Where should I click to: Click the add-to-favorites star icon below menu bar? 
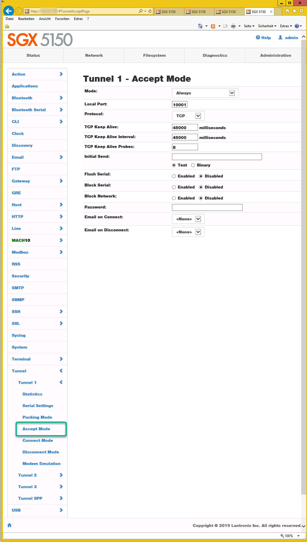pos(7,26)
